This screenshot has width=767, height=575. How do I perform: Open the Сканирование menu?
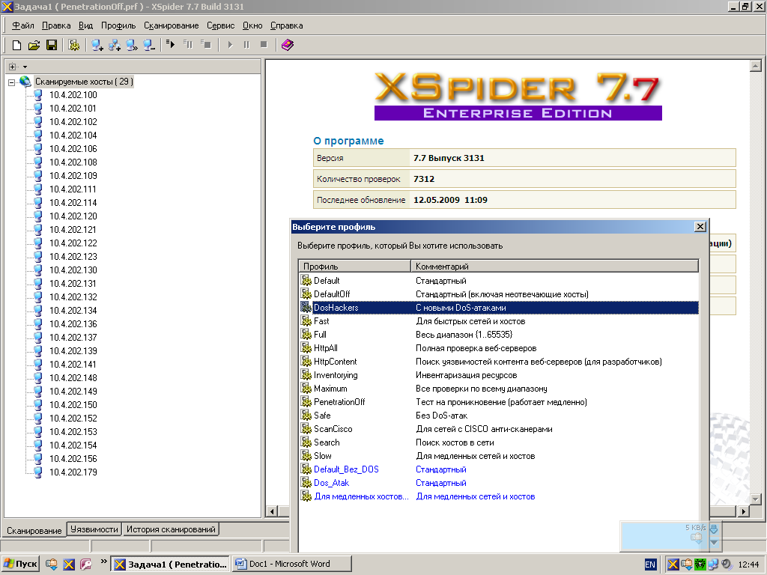click(172, 25)
